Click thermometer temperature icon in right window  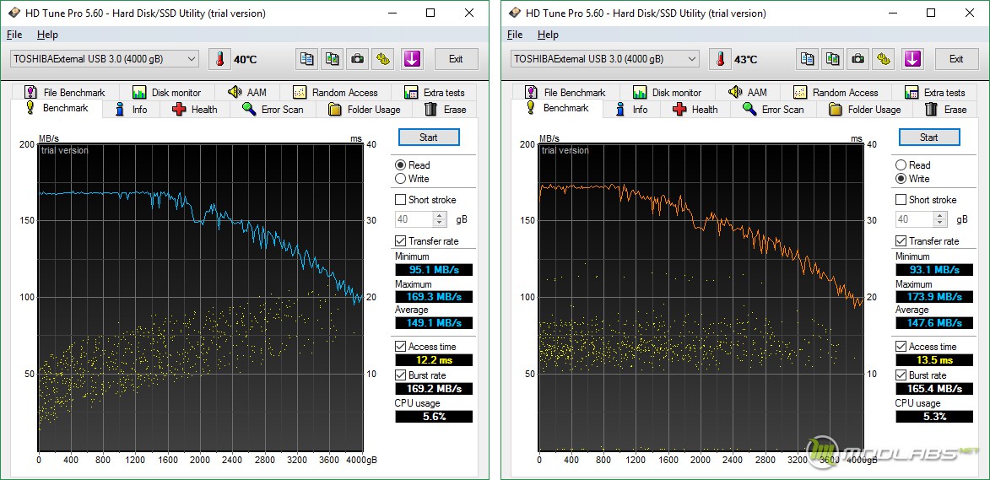720,59
